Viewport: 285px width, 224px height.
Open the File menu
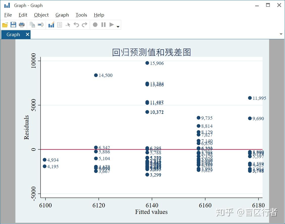(8, 15)
